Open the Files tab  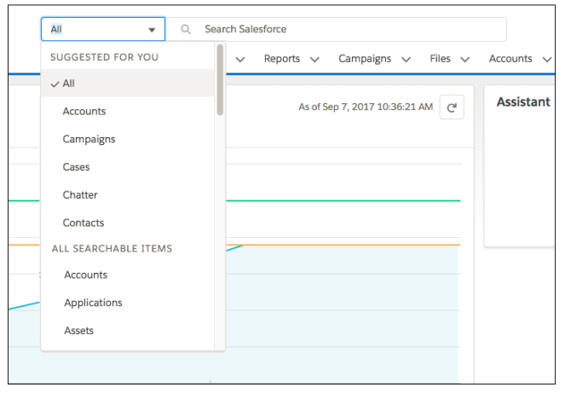click(x=440, y=59)
